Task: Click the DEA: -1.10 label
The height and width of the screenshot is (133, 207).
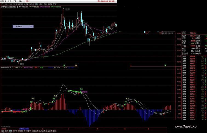Action: 19,67
